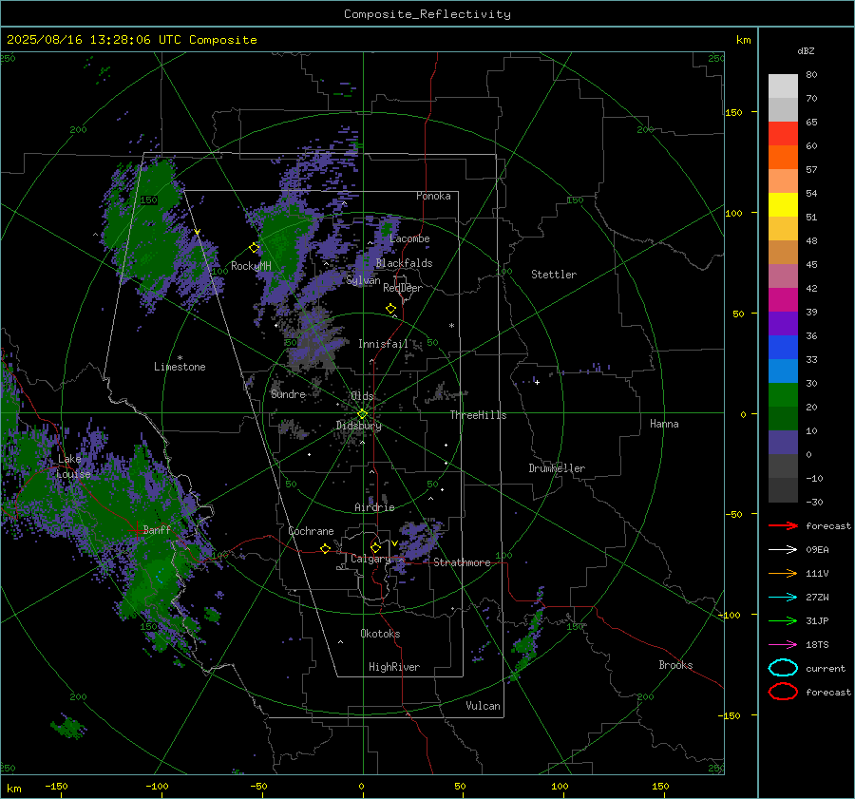Image resolution: width=855 pixels, height=799 pixels.
Task: Click the yellow diamond marker below Cochrane
Action: pyautogui.click(x=326, y=548)
